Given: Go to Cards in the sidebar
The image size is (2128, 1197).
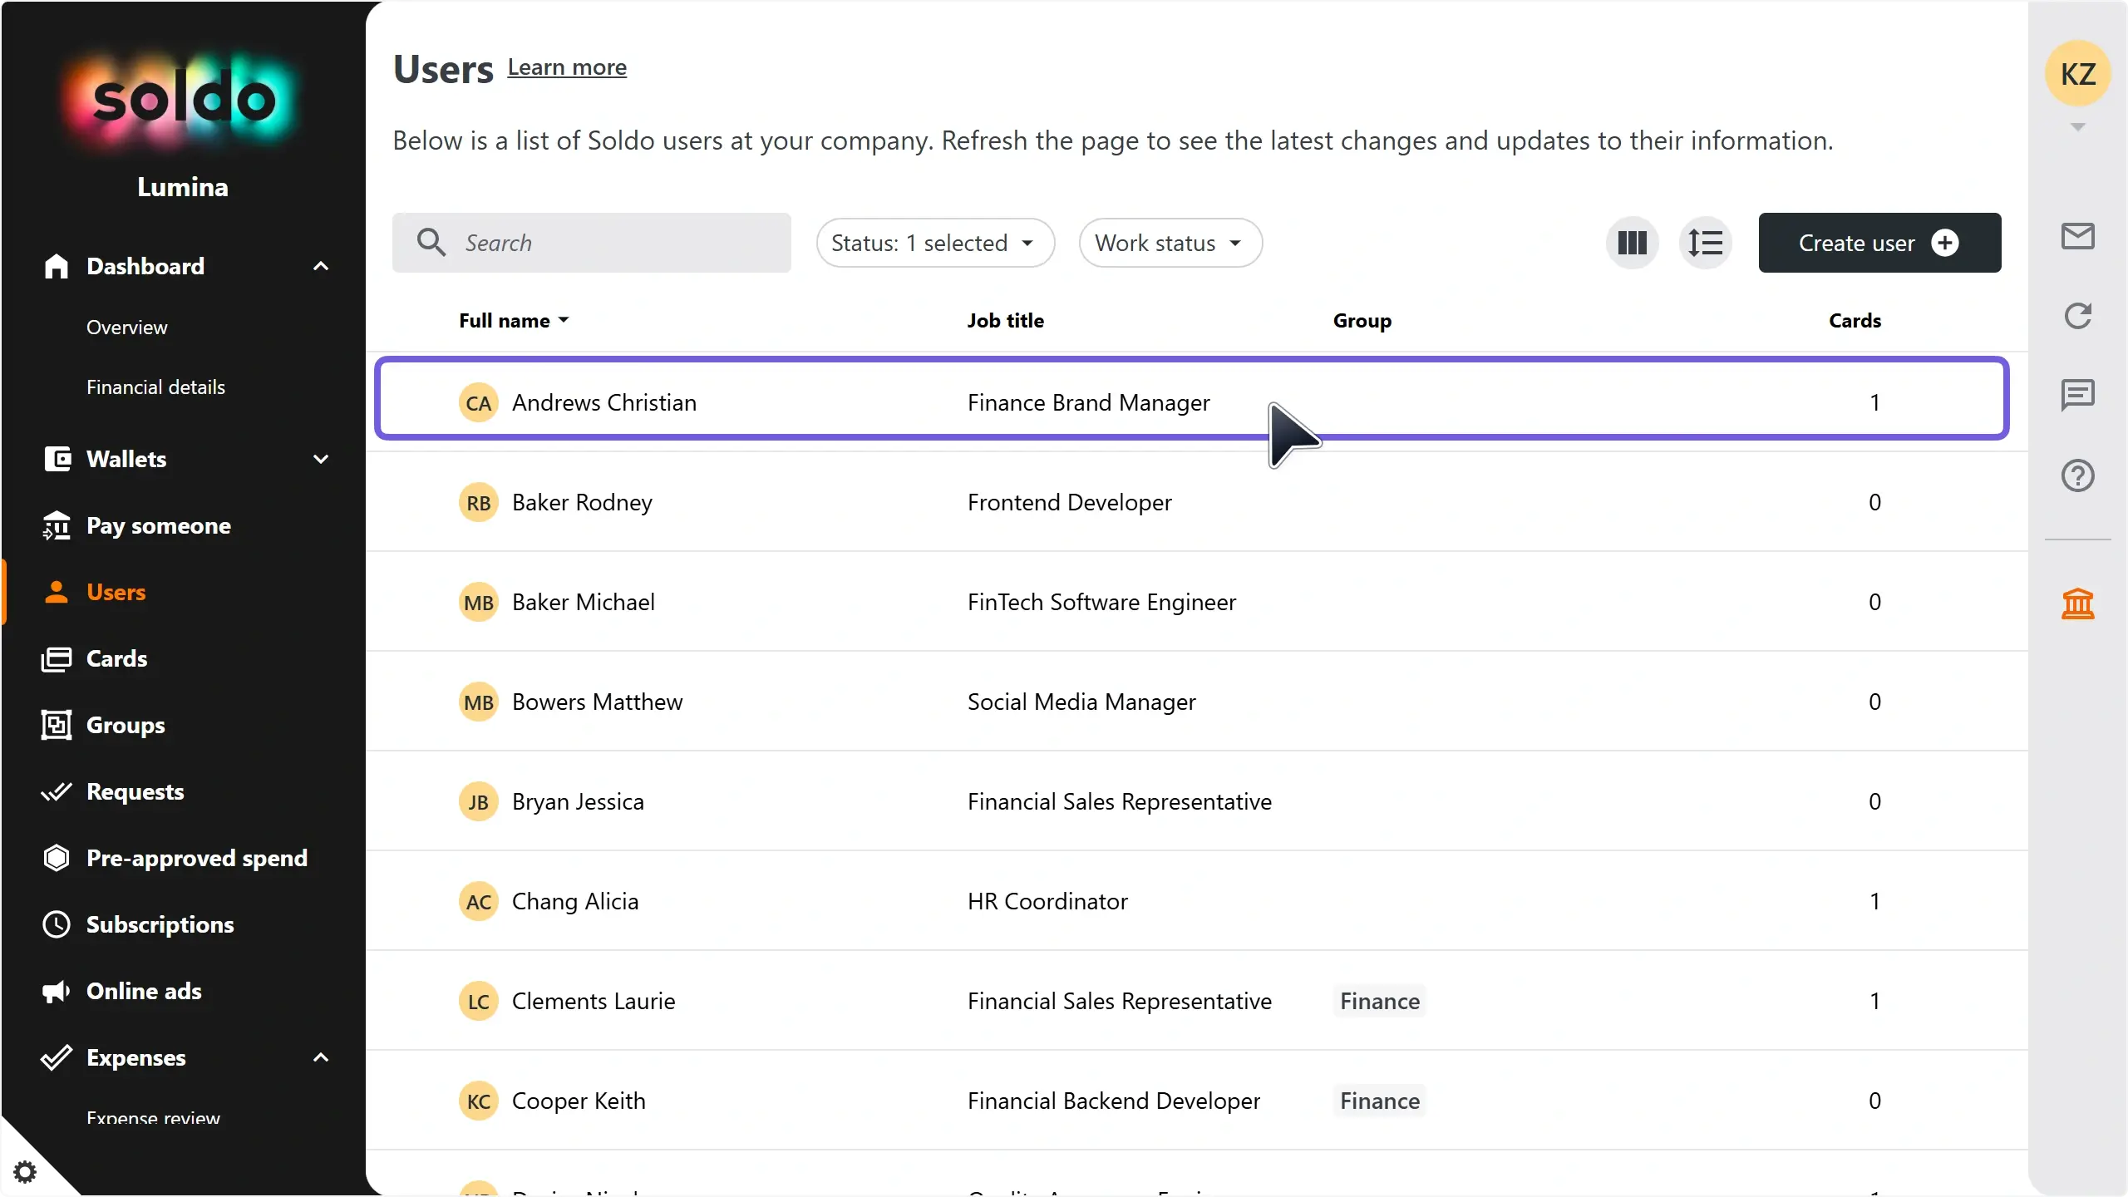Looking at the screenshot, I should (116, 658).
